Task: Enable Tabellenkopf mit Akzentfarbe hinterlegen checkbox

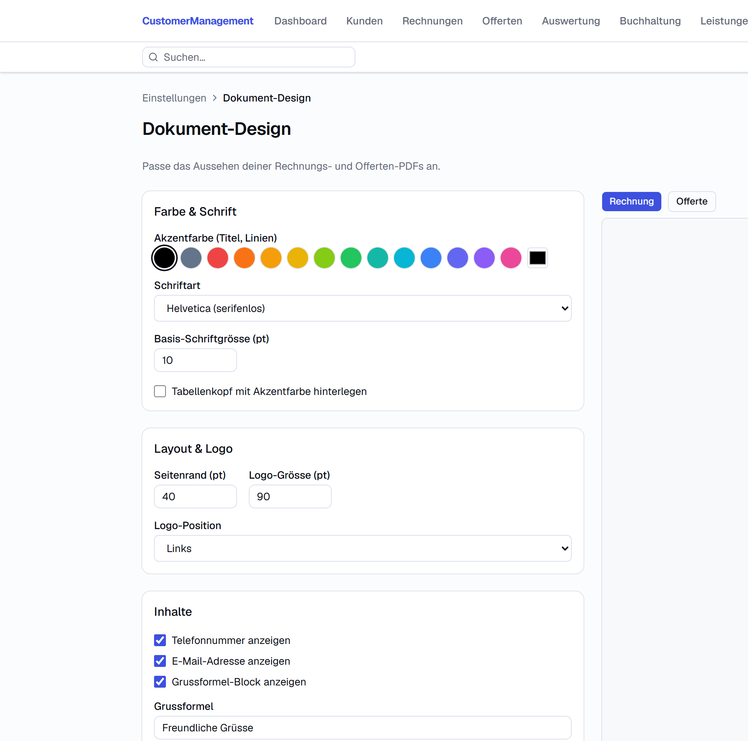Action: [160, 391]
